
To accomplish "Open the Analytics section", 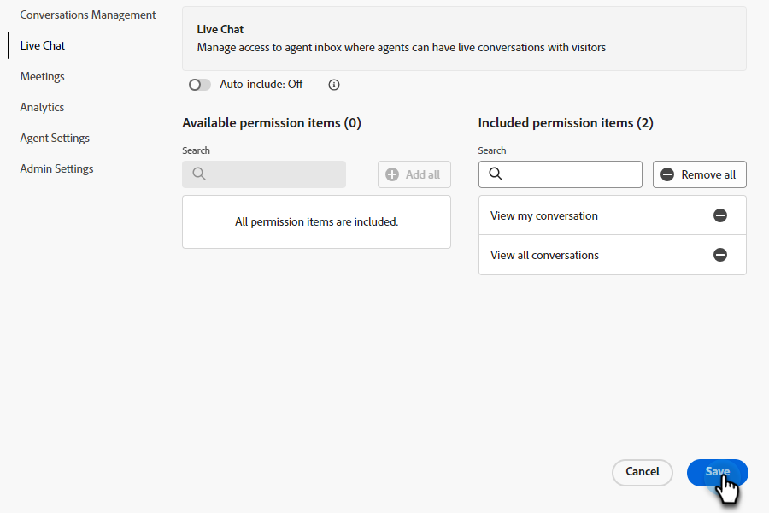I will coord(43,107).
